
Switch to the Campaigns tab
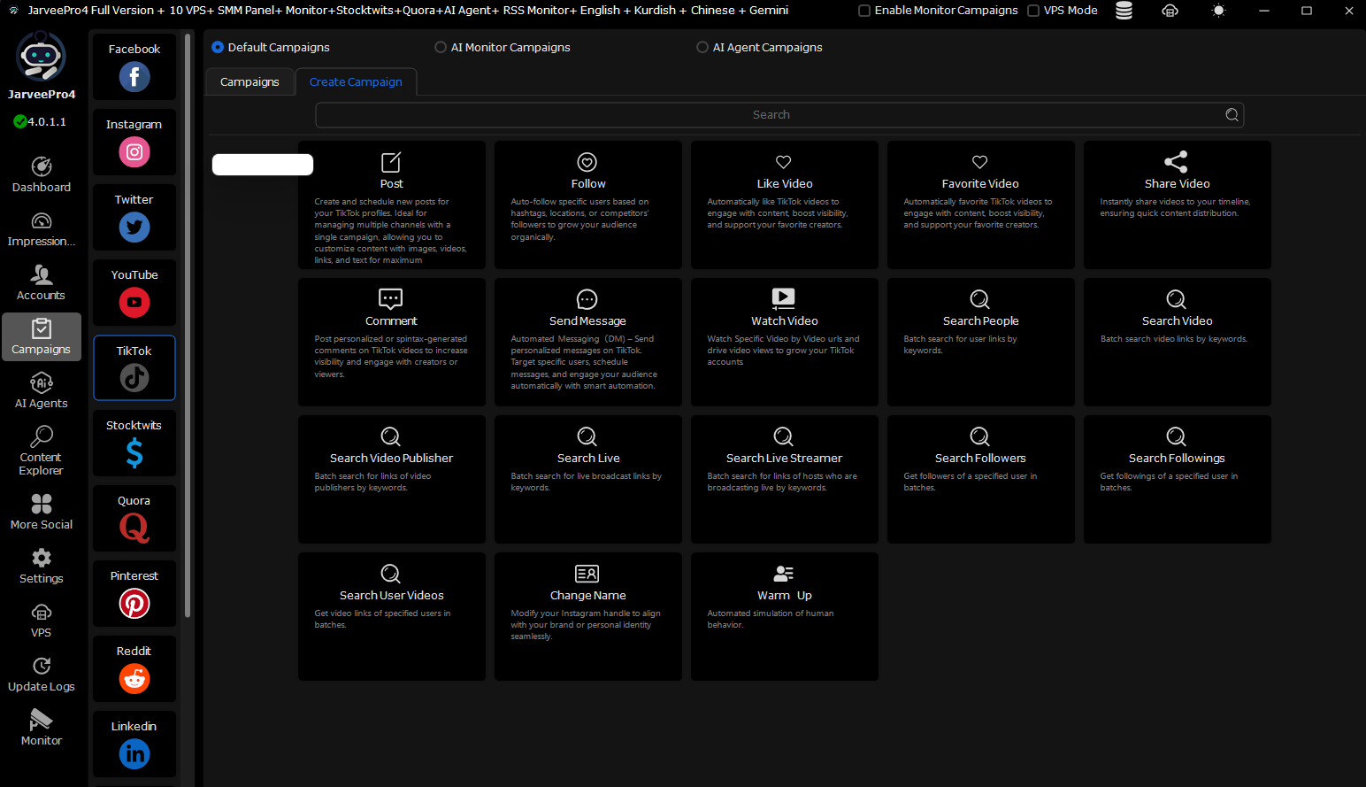(249, 82)
